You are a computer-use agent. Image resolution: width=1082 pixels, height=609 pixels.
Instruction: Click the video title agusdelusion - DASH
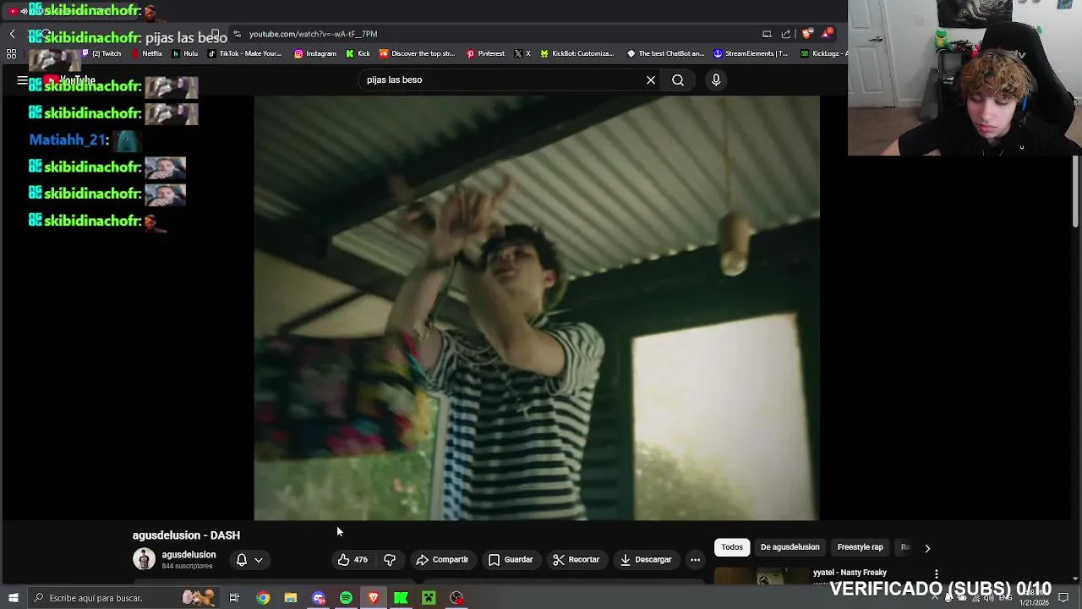coord(186,535)
